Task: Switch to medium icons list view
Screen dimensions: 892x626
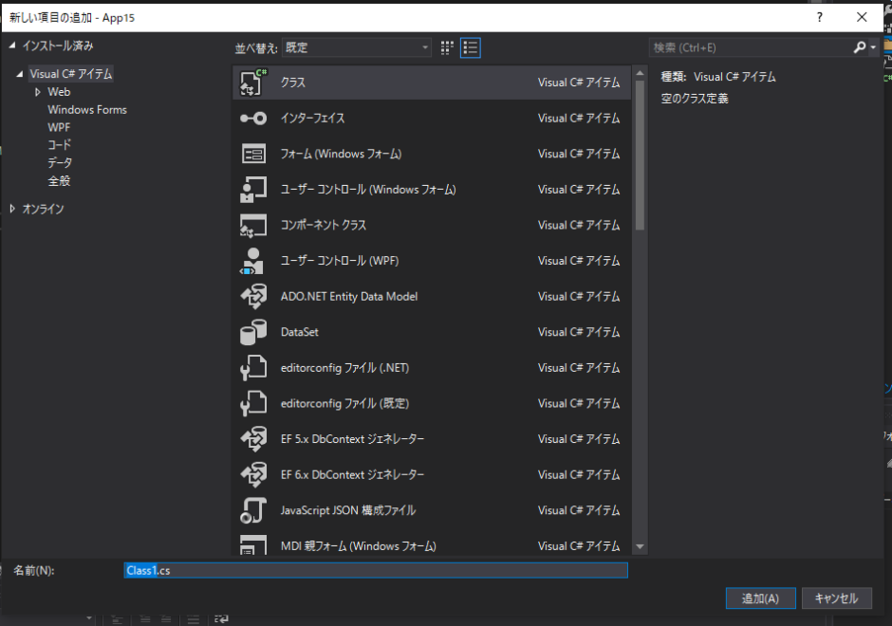Action: (471, 47)
